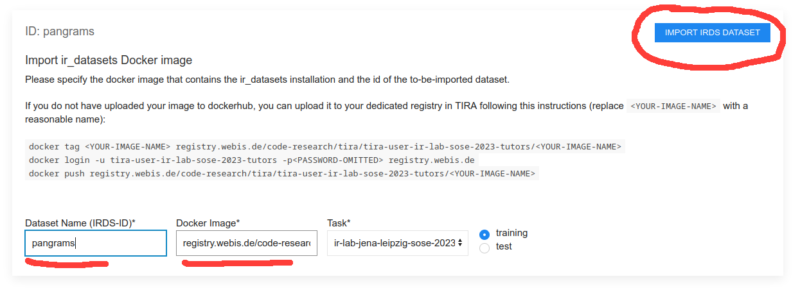Select the test radio button
Viewport: 800px width, 288px height.
click(x=484, y=248)
